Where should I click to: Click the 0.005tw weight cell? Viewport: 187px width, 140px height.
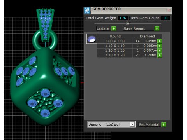coord(150,46)
